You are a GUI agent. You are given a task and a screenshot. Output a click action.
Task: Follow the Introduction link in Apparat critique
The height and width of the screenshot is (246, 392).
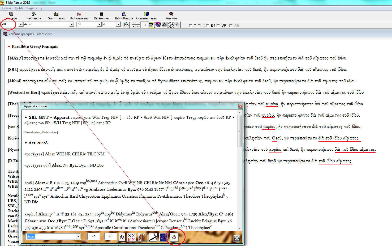pyautogui.click(x=33, y=132)
